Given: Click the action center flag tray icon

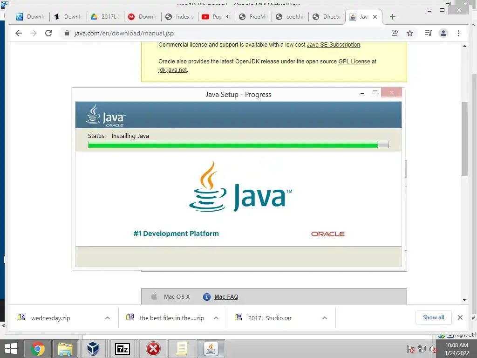Looking at the screenshot, I should coord(411,349).
